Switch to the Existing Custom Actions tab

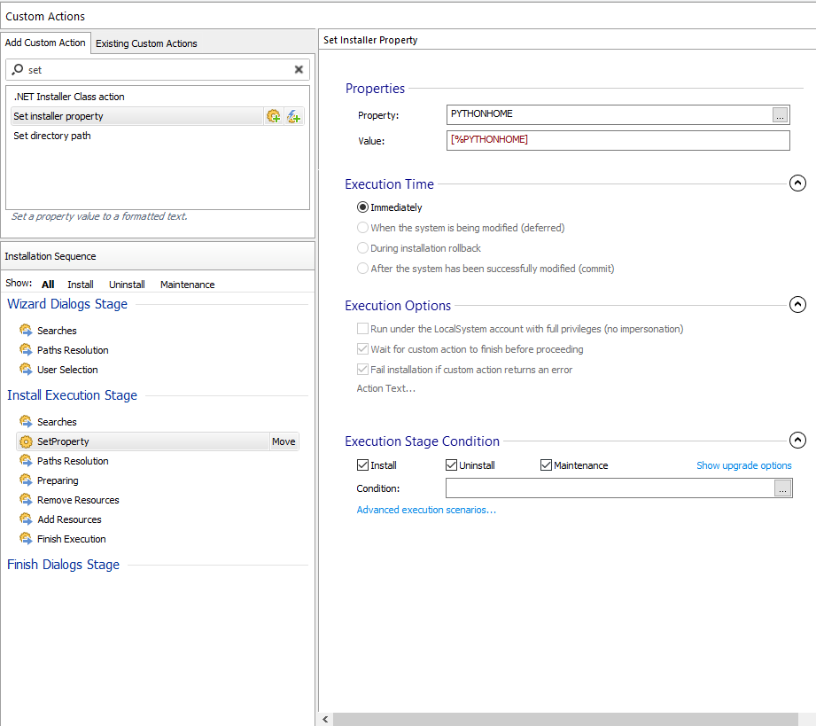[x=146, y=43]
